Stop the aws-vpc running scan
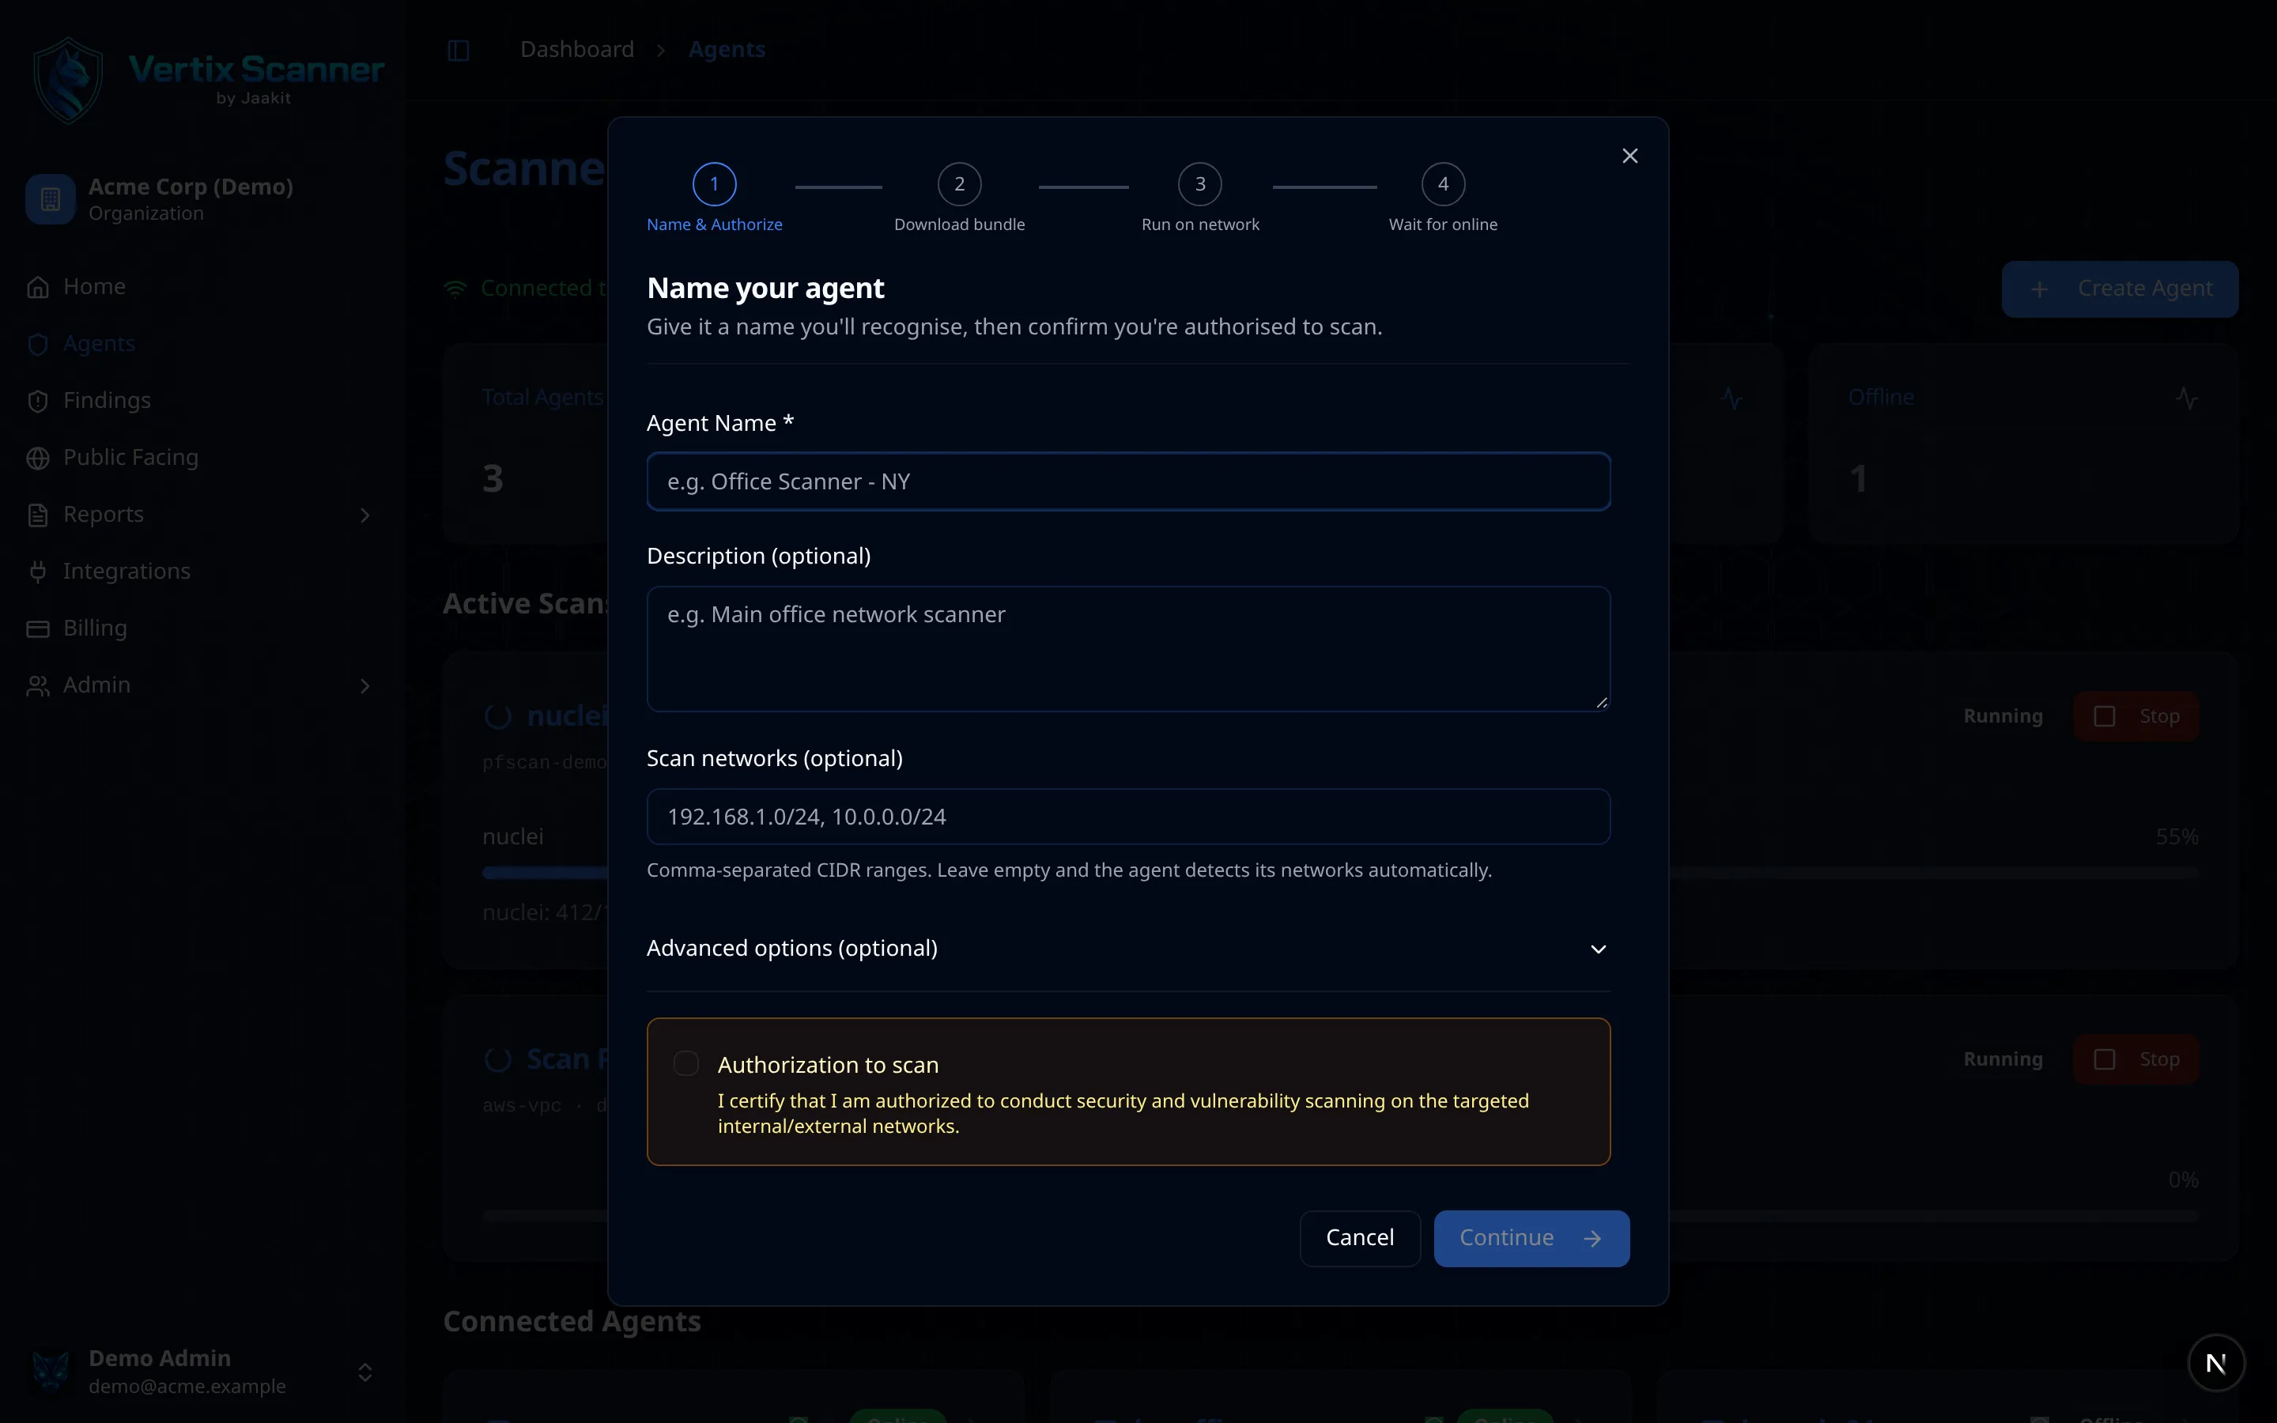 (x=2135, y=1059)
